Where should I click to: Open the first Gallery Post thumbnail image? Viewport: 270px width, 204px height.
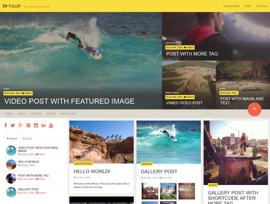(150, 191)
